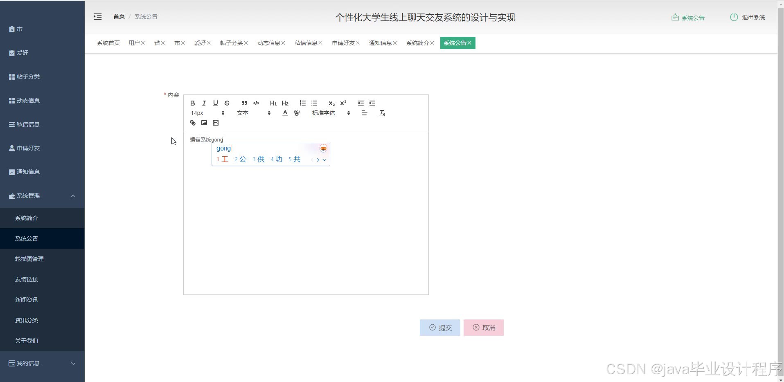Apply subscript formatting
The image size is (784, 382).
click(x=331, y=103)
